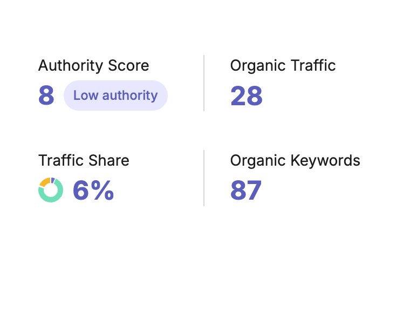Screen dimensions: 410x313
Task: Select the green segment of the donut chart
Action: click(52, 199)
